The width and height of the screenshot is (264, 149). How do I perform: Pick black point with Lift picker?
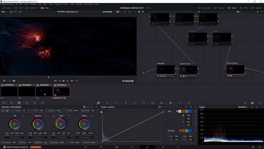7,116
